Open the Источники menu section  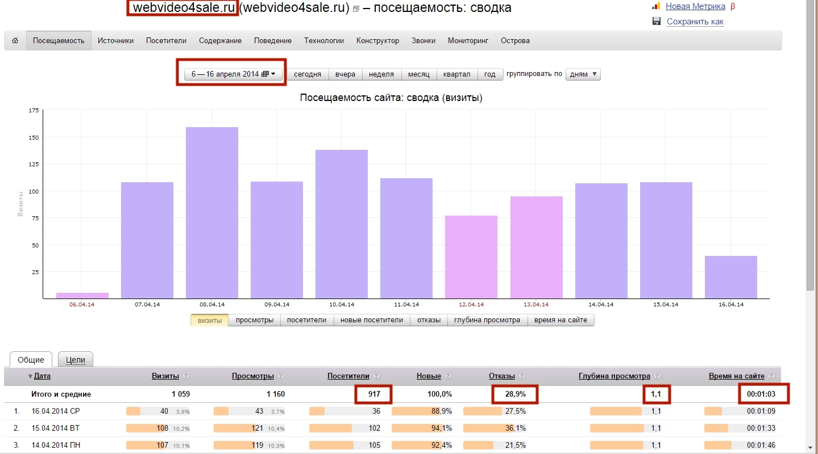[x=115, y=41]
